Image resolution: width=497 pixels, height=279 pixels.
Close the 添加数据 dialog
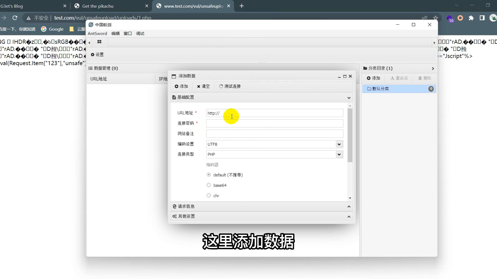click(x=350, y=76)
